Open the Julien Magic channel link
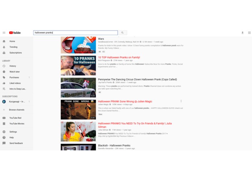The height and width of the screenshot is (179, 252). point(103,104)
